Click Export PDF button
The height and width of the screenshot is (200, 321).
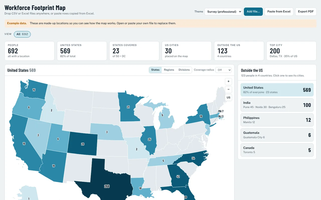coord(306,11)
